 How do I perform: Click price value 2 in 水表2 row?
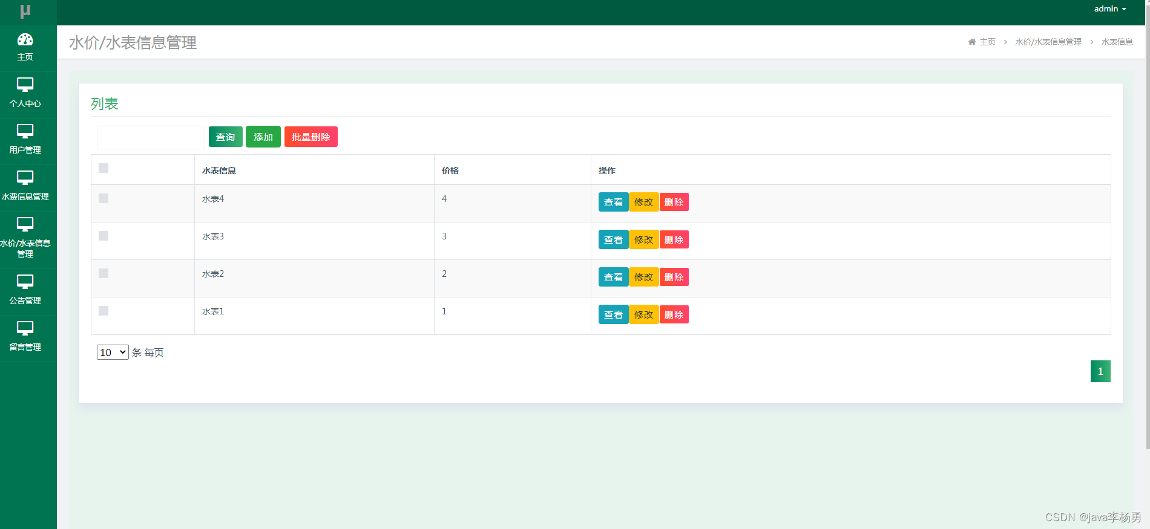click(444, 274)
